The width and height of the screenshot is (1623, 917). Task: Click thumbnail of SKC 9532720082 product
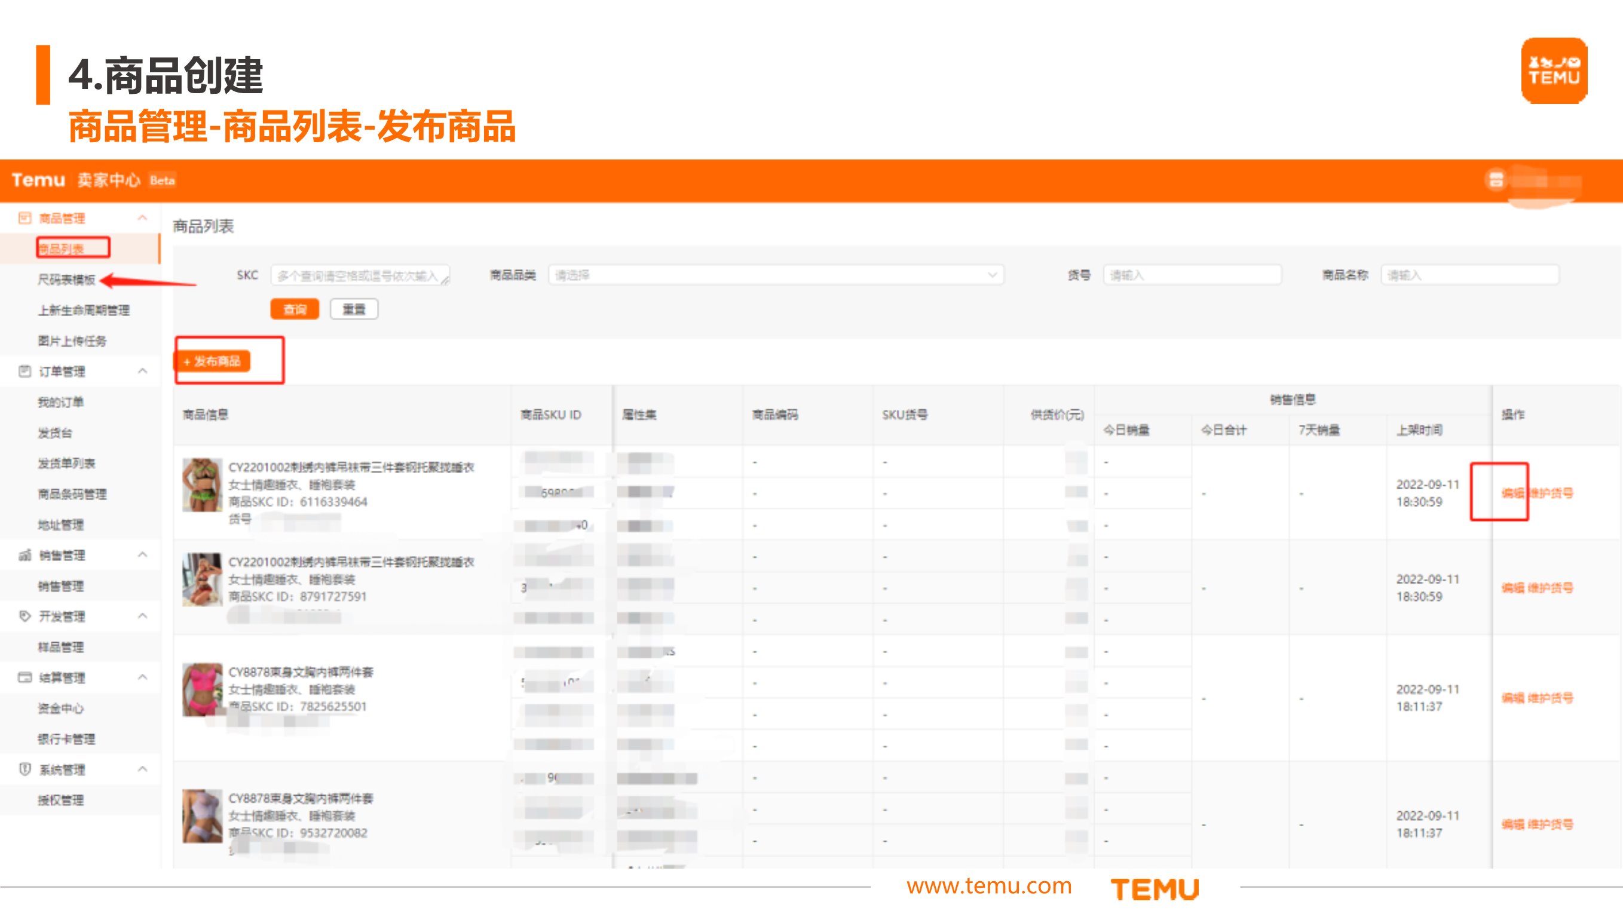click(202, 816)
